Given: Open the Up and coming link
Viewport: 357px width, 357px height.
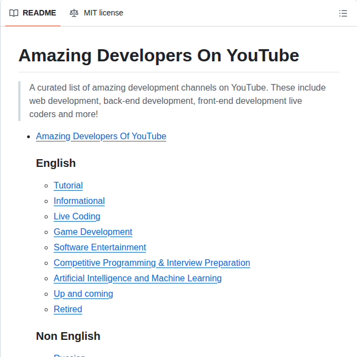Looking at the screenshot, I should tap(83, 294).
